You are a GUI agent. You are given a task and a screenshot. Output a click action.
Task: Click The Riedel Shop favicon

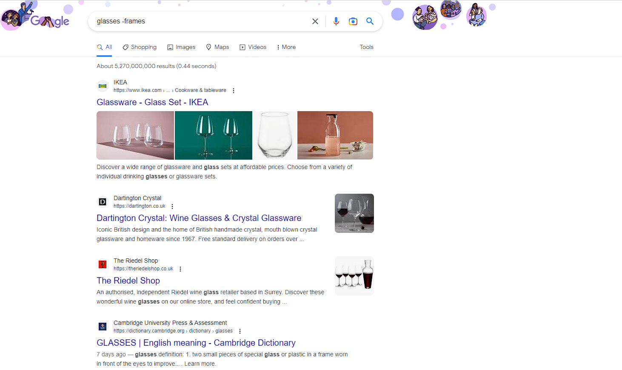(x=103, y=264)
